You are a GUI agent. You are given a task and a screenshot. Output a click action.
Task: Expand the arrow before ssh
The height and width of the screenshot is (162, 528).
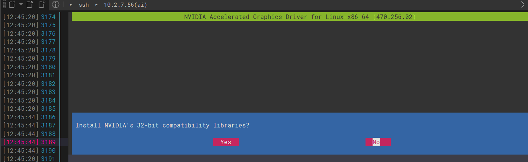coord(71,5)
